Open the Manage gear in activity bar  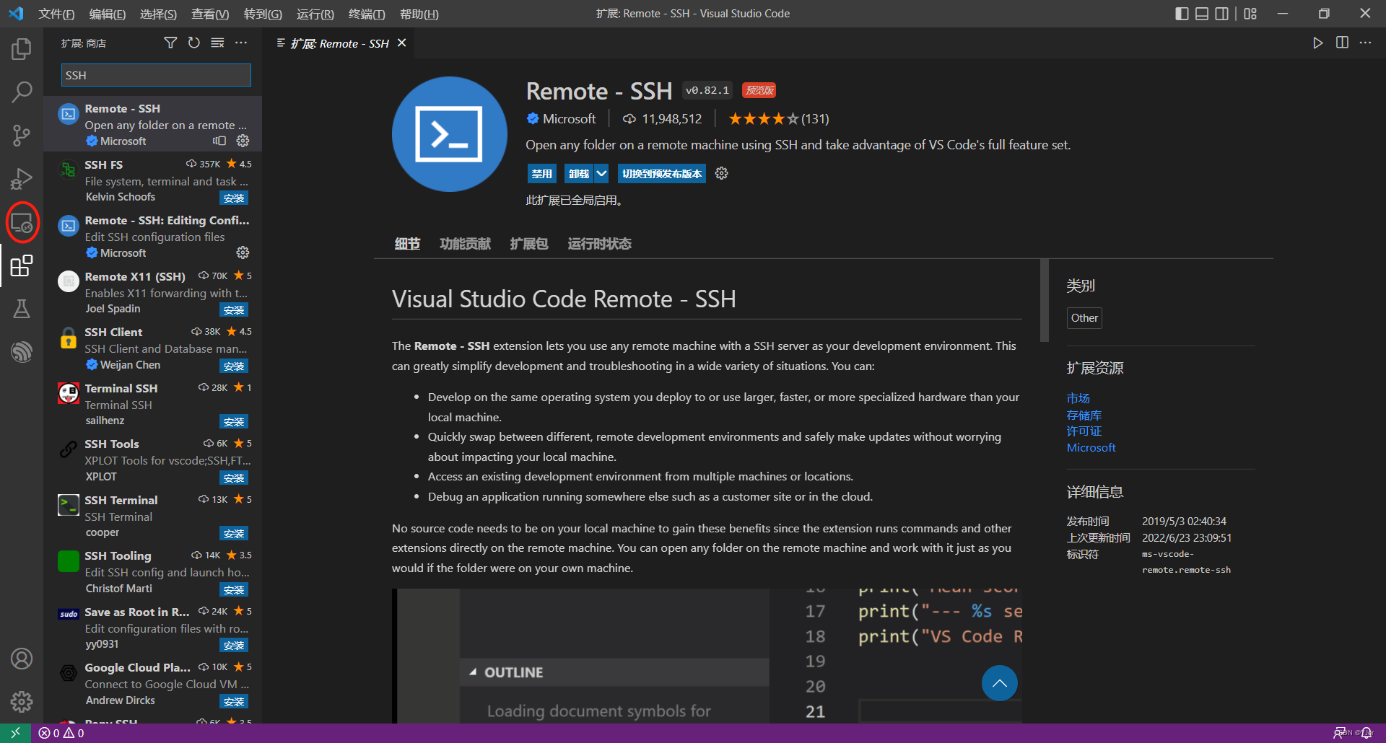pos(22,701)
